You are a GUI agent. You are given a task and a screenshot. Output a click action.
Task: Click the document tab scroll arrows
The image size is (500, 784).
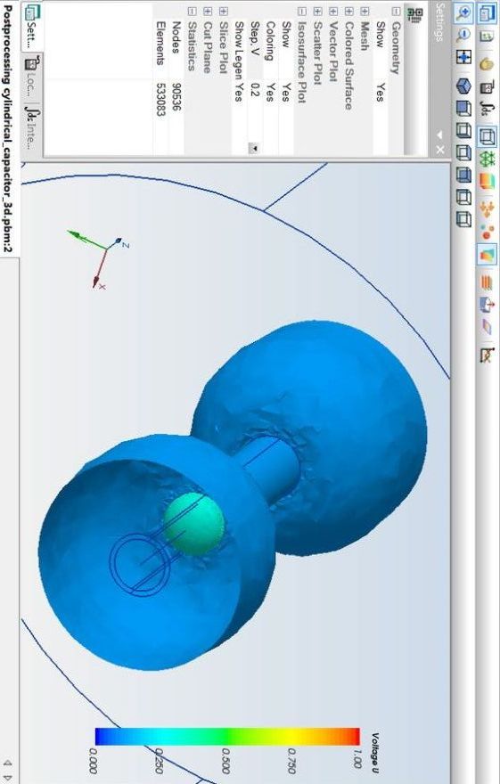point(9,770)
